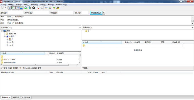
Task: Select the E: drive in local tree
Action: click(13, 45)
